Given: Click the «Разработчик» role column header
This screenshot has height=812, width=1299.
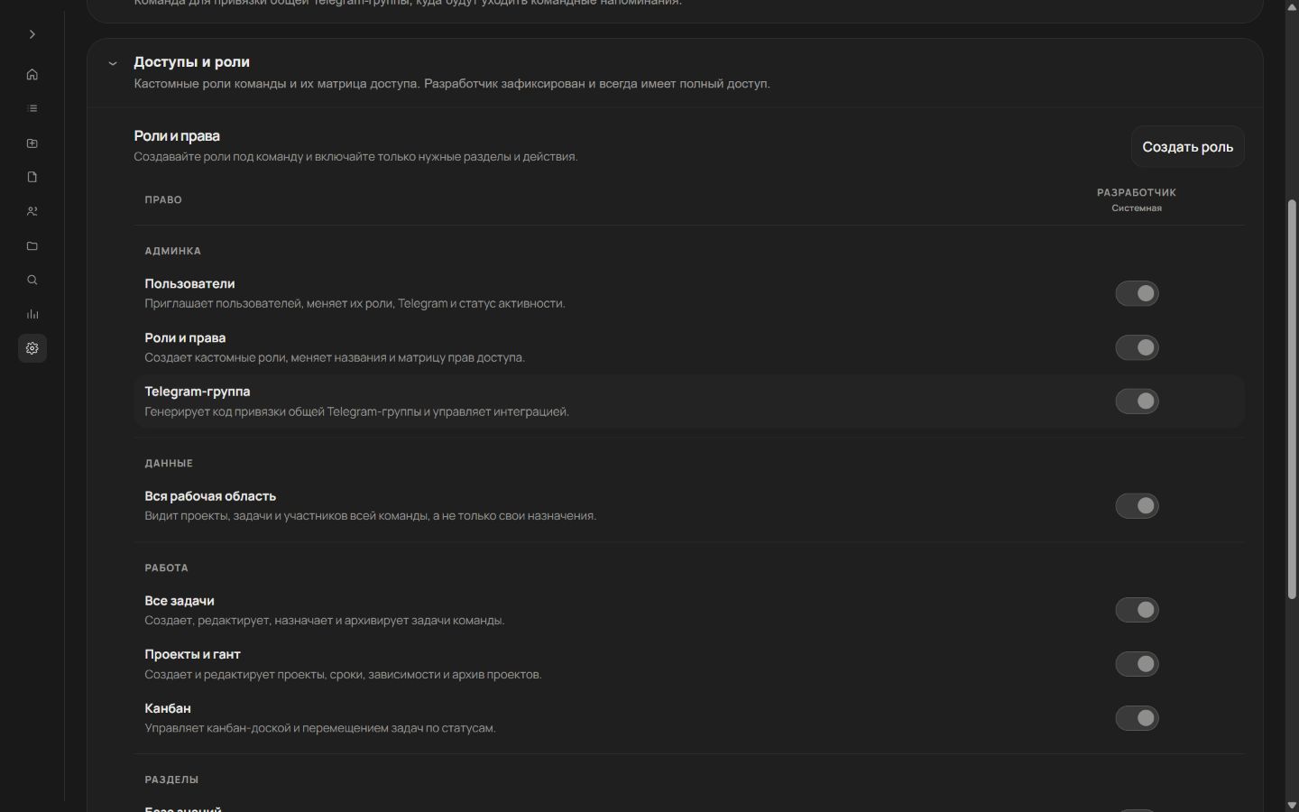Looking at the screenshot, I should coord(1137,192).
